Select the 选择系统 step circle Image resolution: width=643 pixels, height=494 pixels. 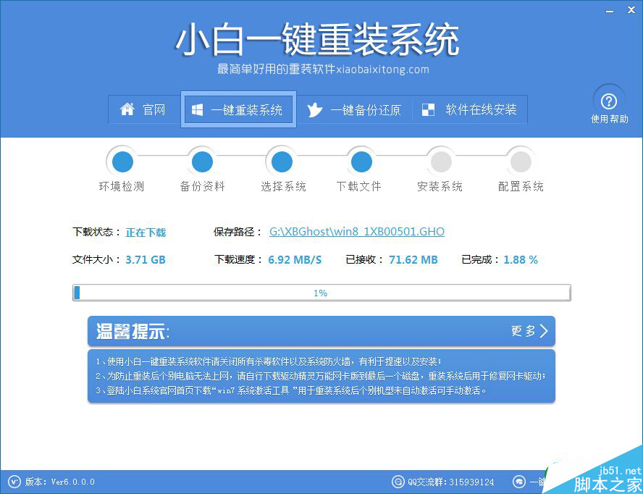point(281,161)
